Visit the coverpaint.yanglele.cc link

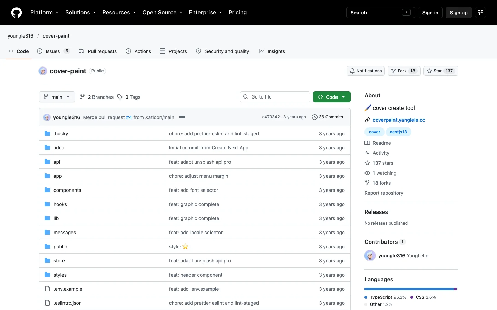pos(399,120)
